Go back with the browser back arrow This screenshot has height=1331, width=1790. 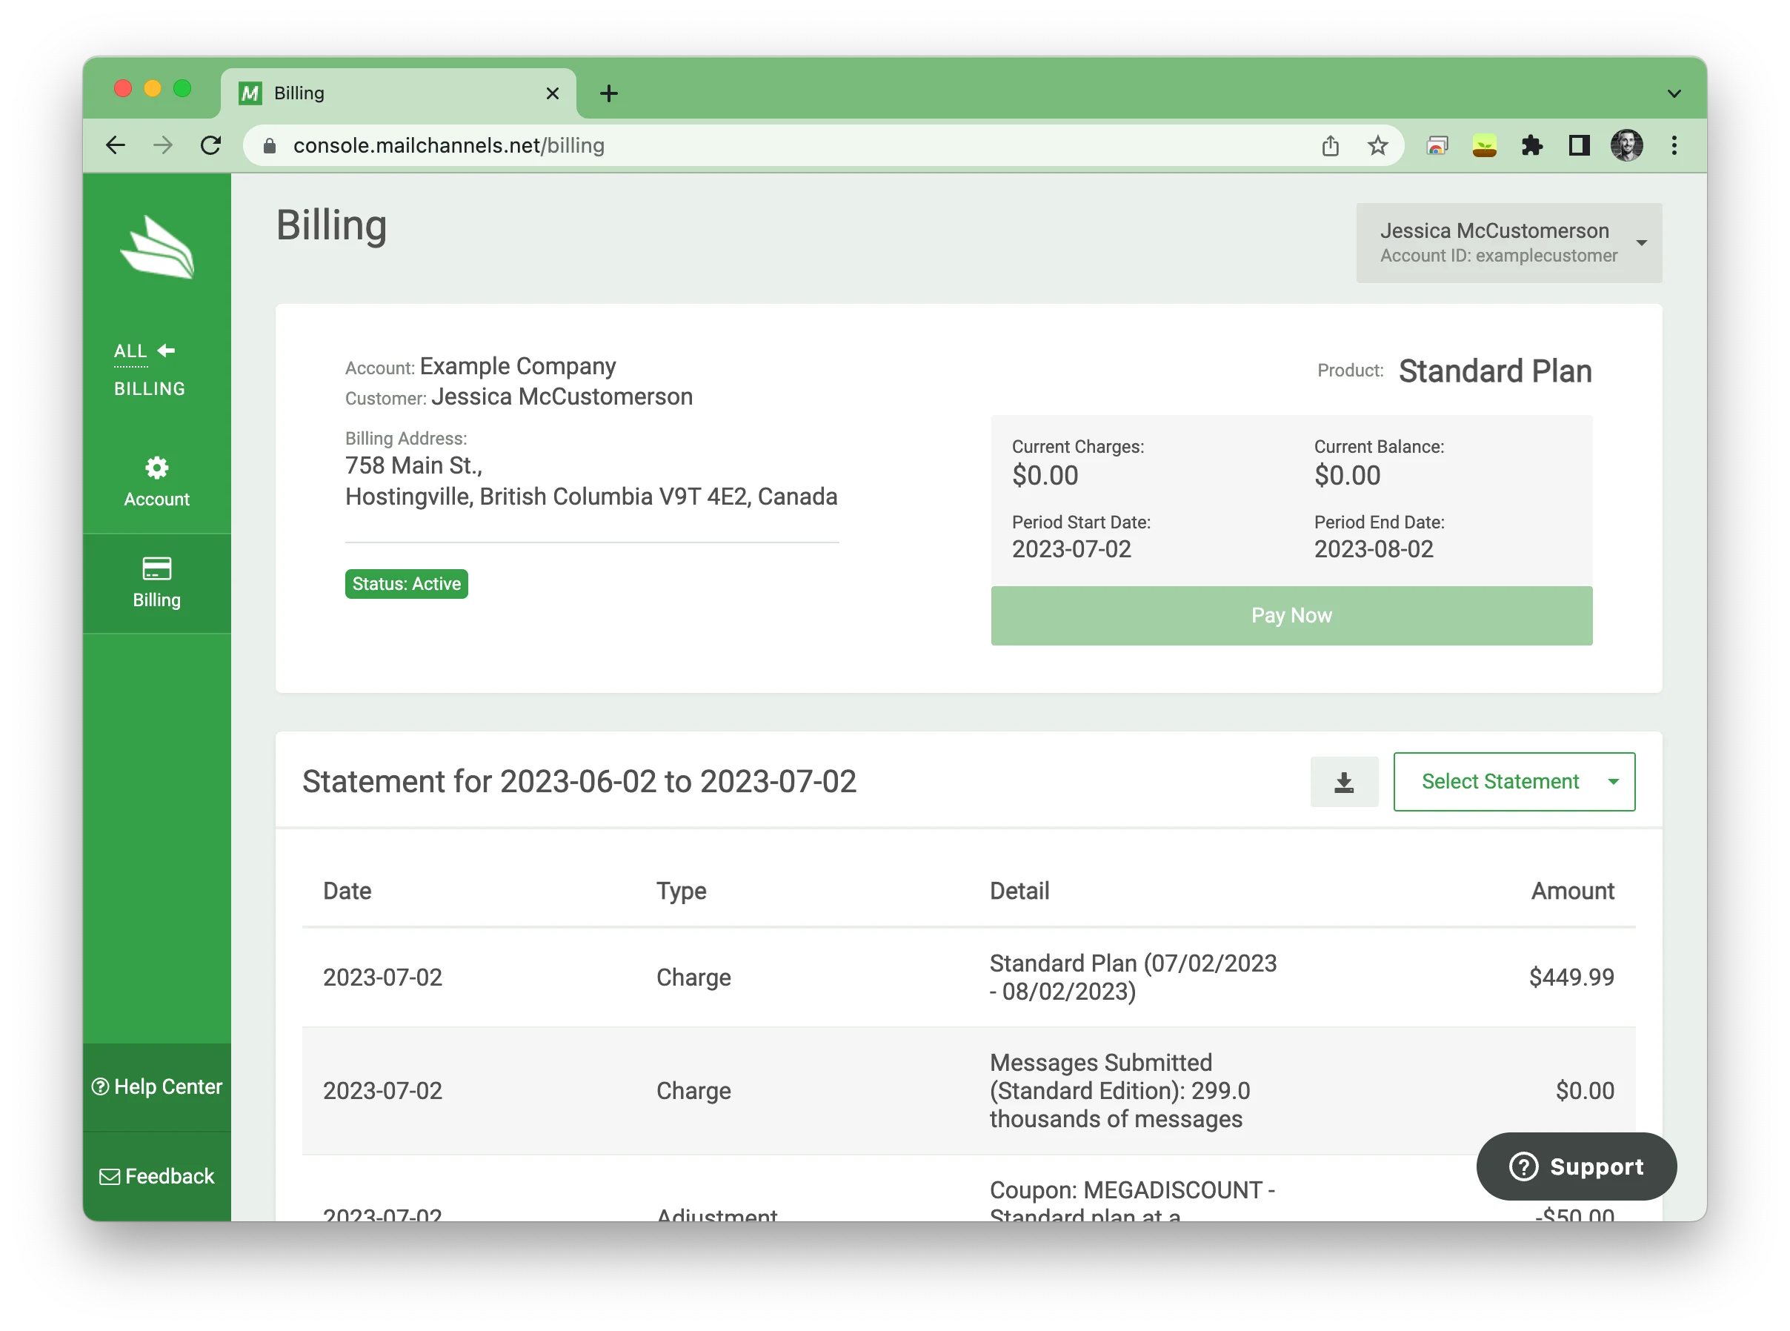pyautogui.click(x=115, y=145)
